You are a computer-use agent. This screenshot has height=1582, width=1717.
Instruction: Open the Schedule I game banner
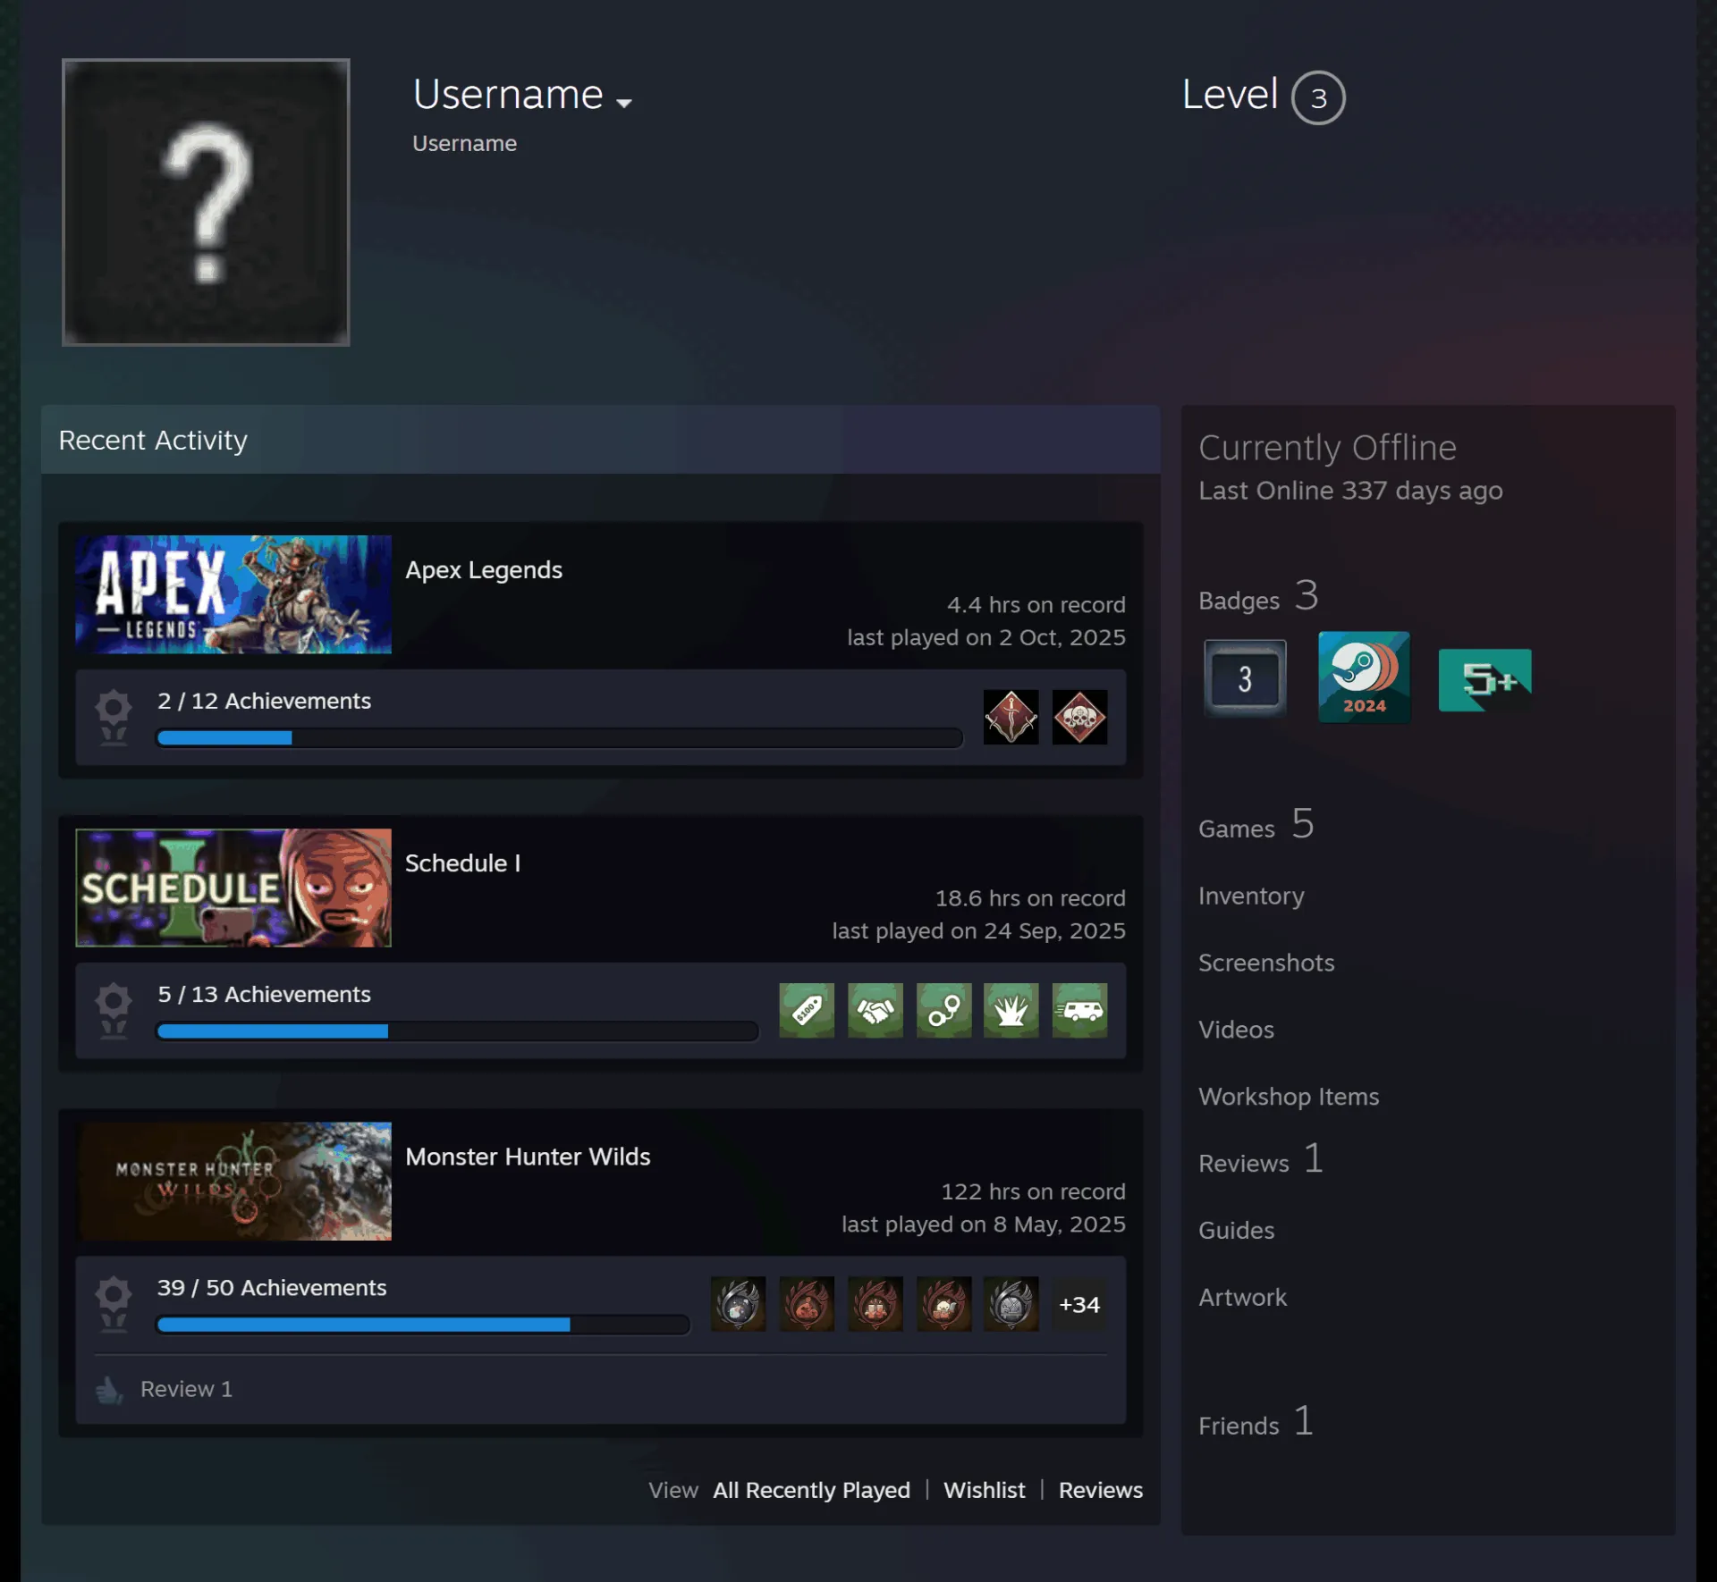[233, 888]
